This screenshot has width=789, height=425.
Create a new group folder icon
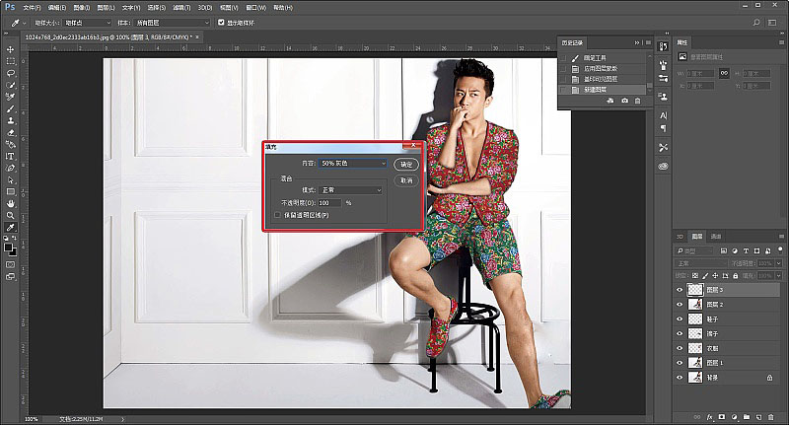[x=747, y=417]
